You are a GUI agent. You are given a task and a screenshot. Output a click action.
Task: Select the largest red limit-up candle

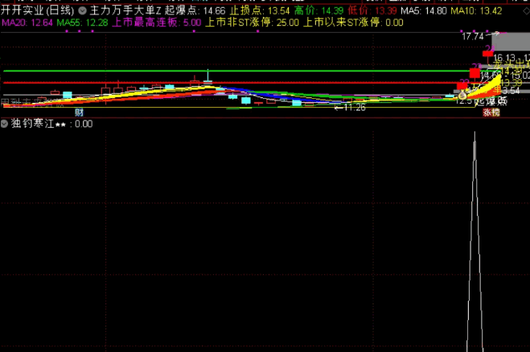pyautogui.click(x=475, y=73)
